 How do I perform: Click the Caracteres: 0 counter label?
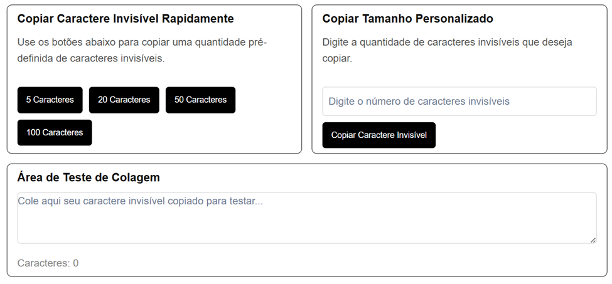(x=48, y=263)
